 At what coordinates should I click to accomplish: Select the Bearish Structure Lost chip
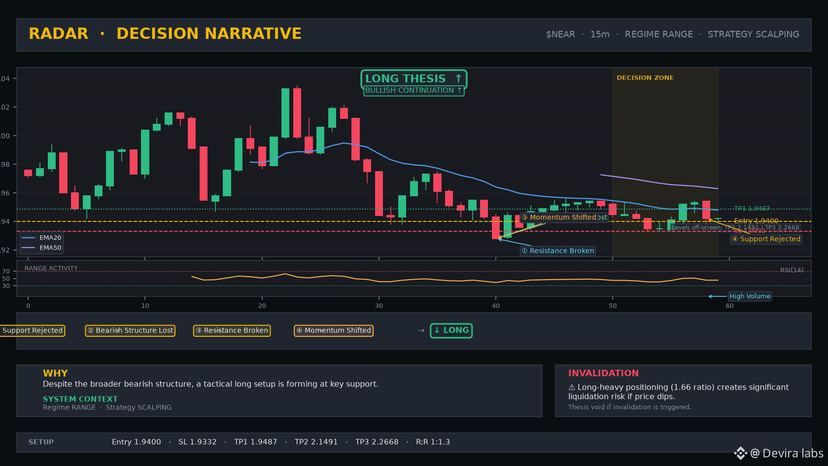point(130,330)
